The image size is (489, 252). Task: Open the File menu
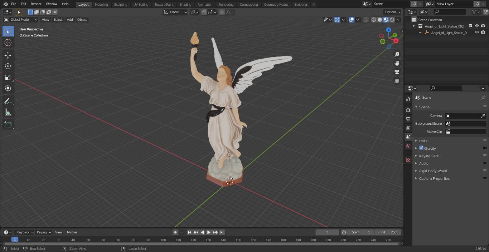point(14,4)
